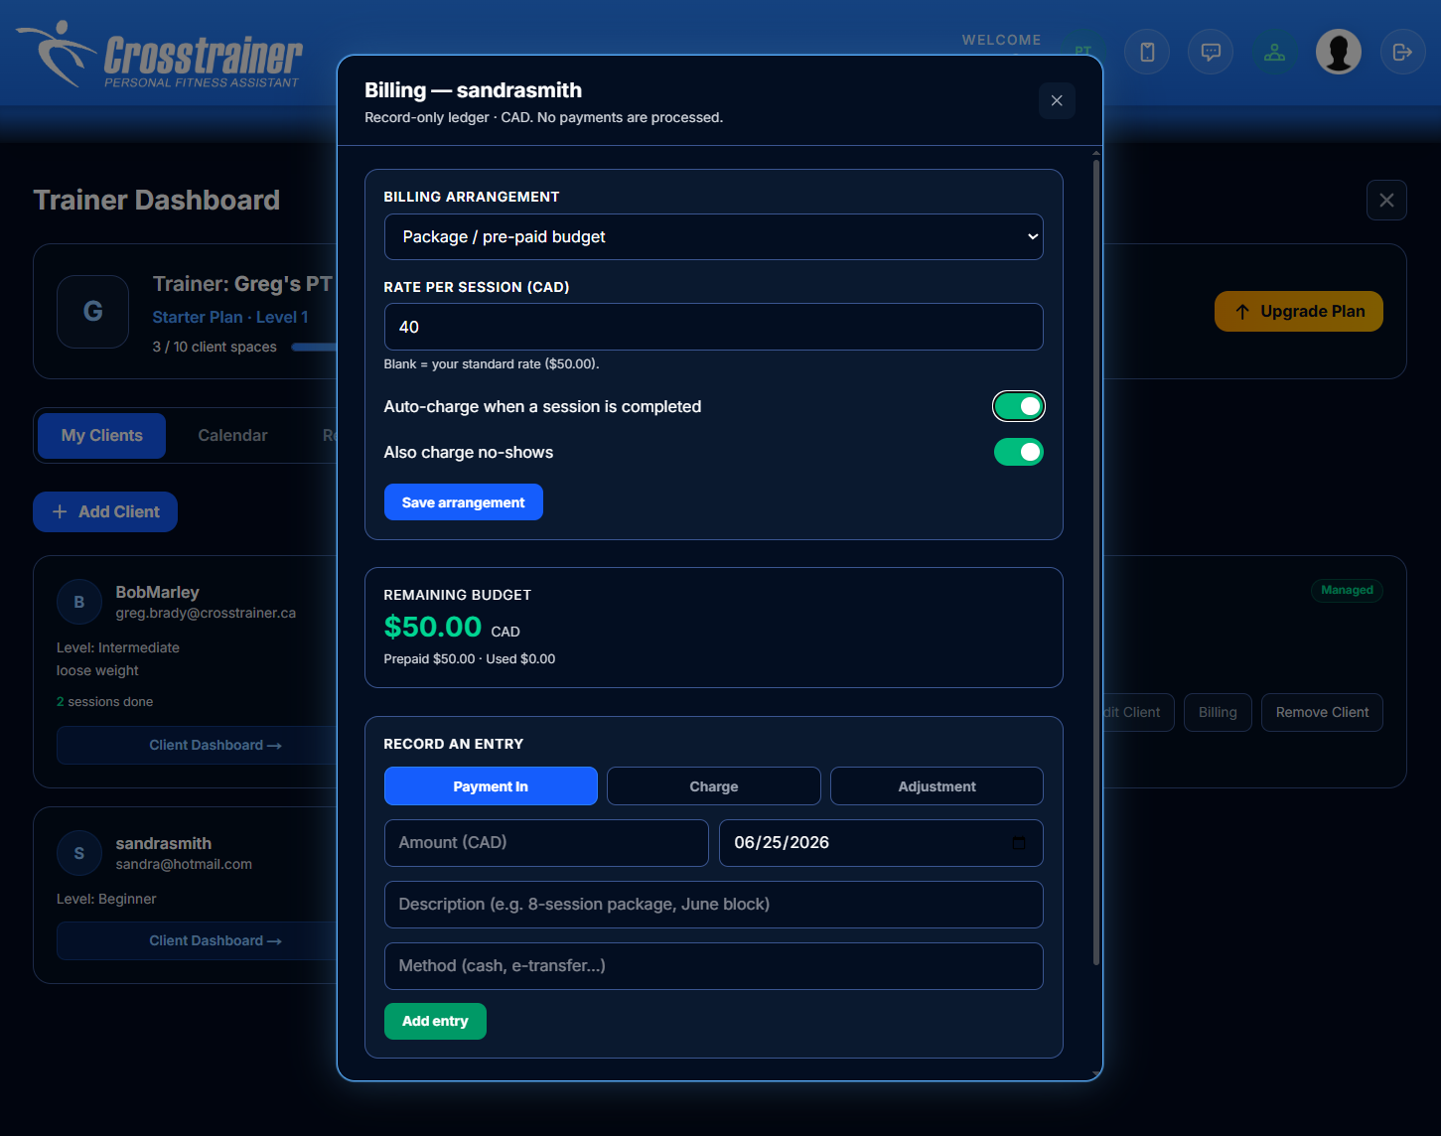Open the Billing Arrangement dropdown

click(713, 236)
